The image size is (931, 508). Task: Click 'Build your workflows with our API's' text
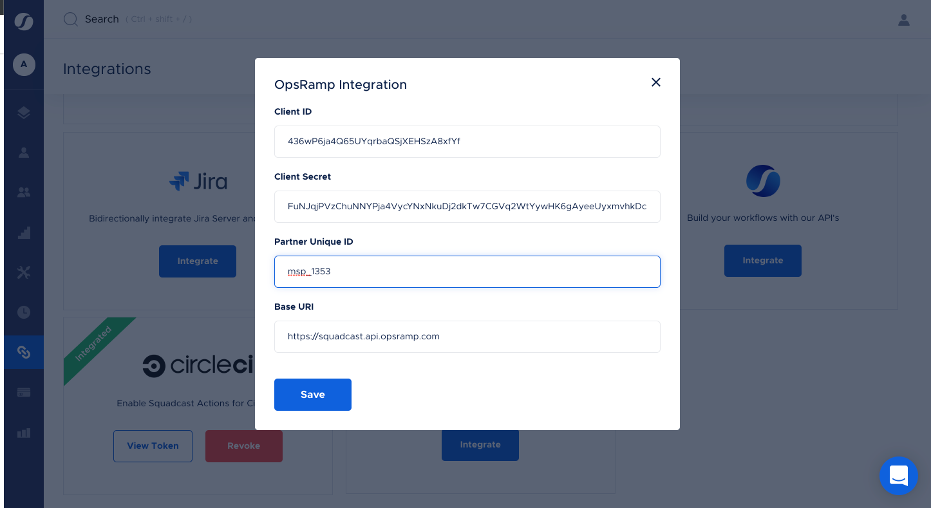point(763,218)
